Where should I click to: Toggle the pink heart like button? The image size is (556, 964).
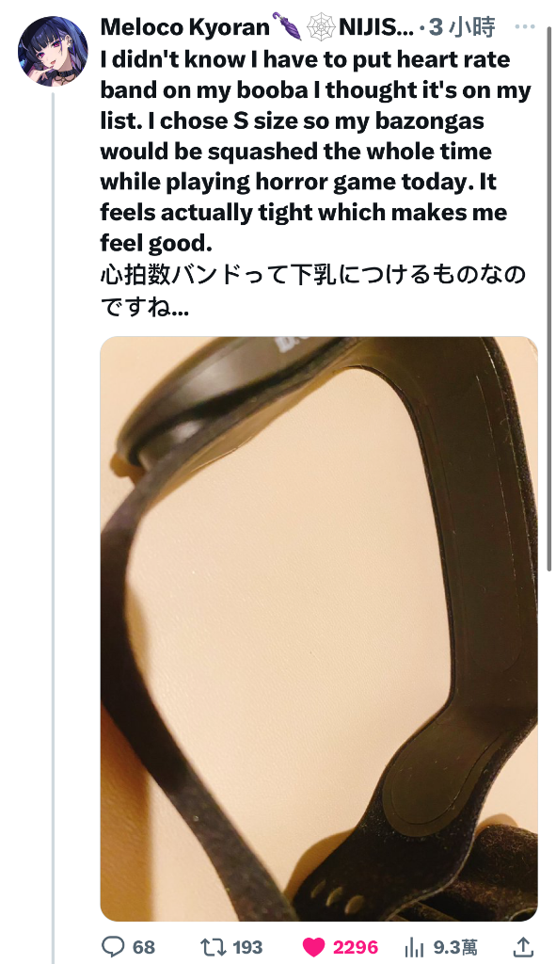(x=314, y=947)
